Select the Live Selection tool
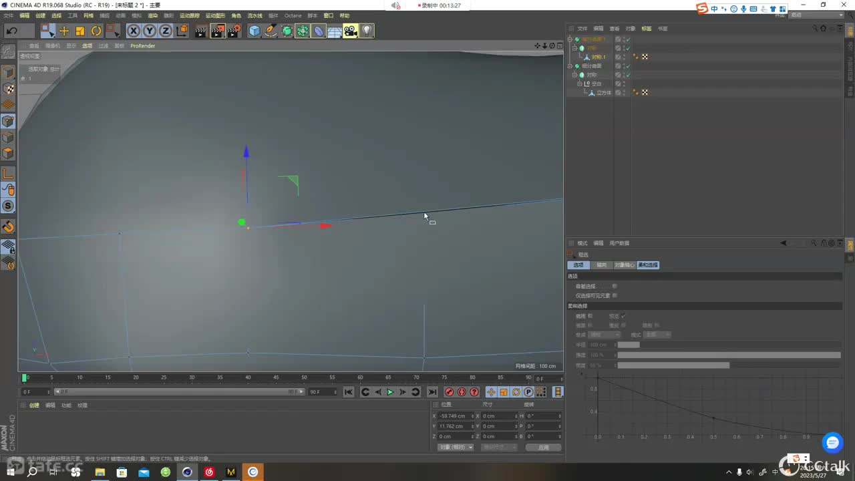Viewport: 855px width, 481px height. coord(47,31)
